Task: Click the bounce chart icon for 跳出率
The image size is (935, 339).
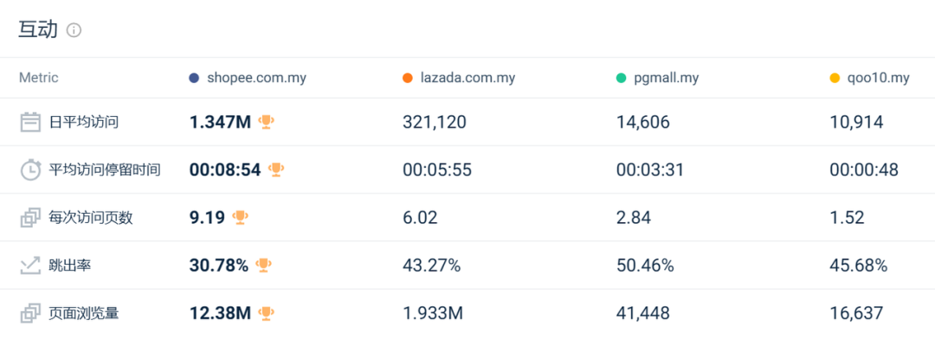Action: tap(30, 265)
